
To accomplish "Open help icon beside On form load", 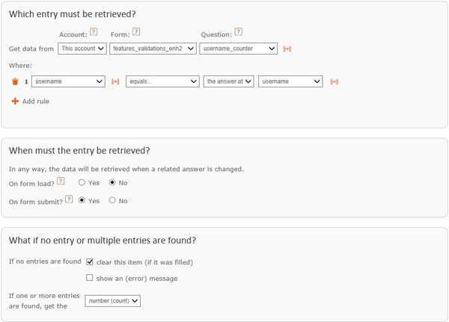I will tap(61, 181).
